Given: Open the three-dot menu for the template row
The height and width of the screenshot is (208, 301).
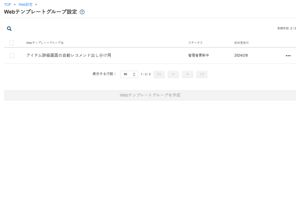Looking at the screenshot, I should [288, 56].
